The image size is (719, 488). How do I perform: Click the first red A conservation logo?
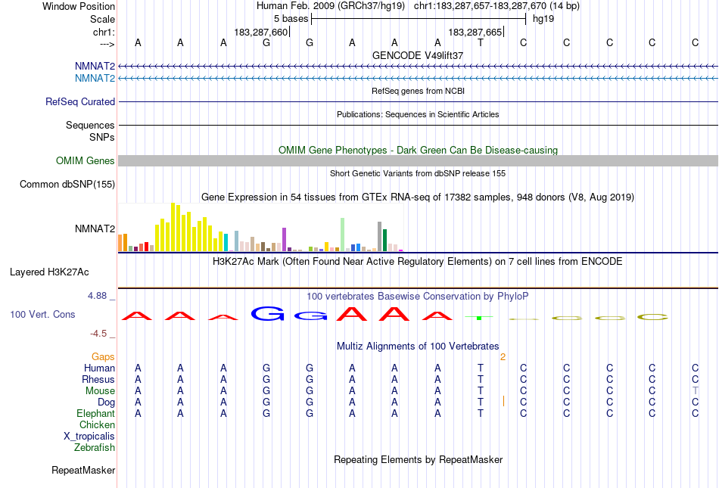pyautogui.click(x=137, y=315)
